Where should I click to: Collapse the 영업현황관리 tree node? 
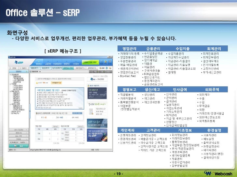coord(10,75)
